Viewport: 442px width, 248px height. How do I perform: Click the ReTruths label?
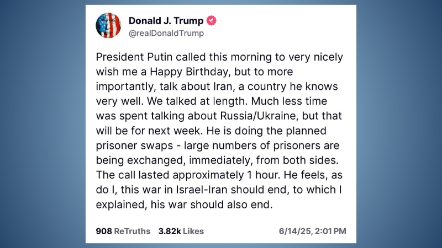(x=132, y=231)
